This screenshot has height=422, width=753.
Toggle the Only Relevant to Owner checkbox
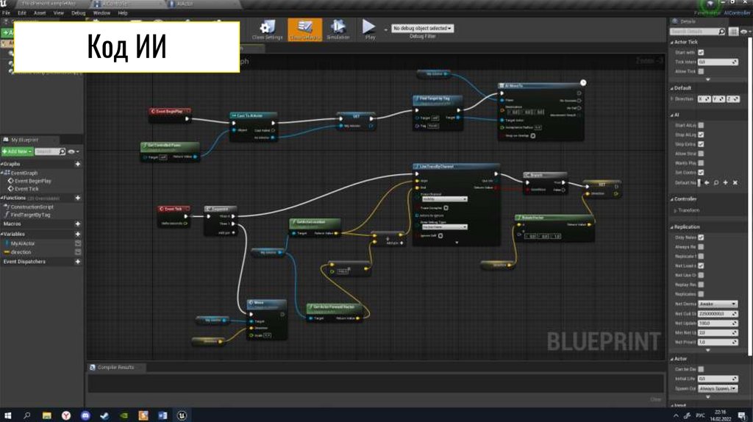tap(701, 237)
